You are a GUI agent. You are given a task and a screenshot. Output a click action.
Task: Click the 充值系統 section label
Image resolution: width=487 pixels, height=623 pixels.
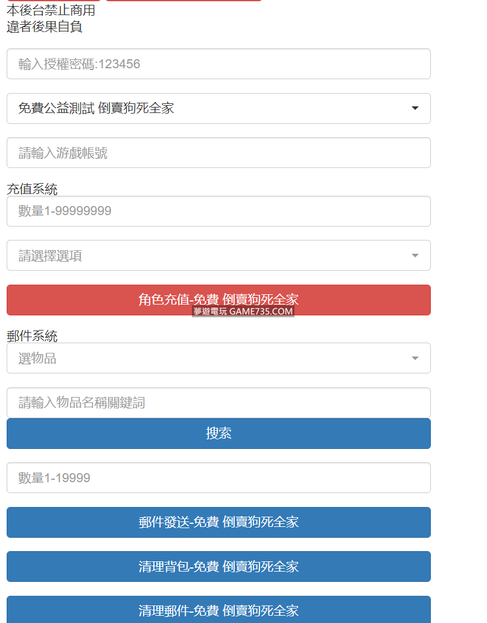point(32,189)
